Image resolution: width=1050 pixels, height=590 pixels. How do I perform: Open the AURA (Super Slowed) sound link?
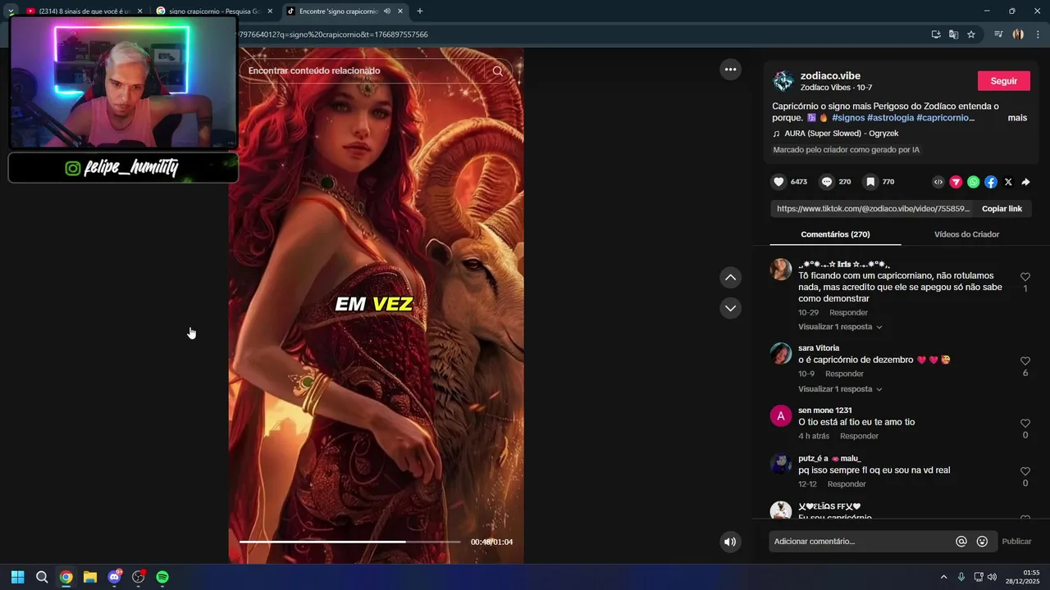tap(841, 134)
